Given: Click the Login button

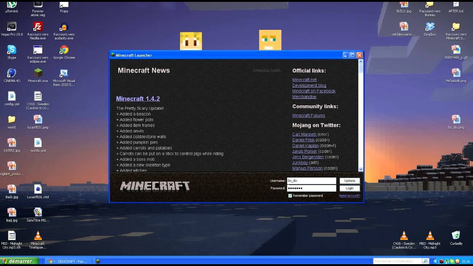Looking at the screenshot, I should 350,188.
